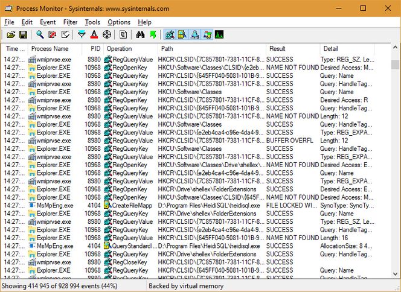Click path HKCU\Software\Classes\Drive\shellex\...
Image resolution: width=401 pixels, height=292 pixels.
(211, 165)
